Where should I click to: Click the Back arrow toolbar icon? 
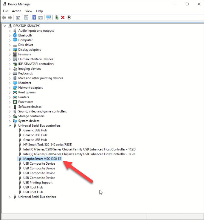(4, 18)
